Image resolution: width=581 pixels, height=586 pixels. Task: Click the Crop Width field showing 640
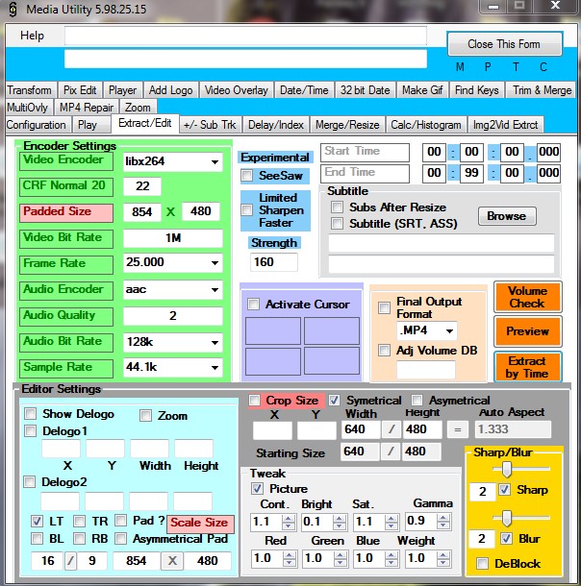point(361,429)
